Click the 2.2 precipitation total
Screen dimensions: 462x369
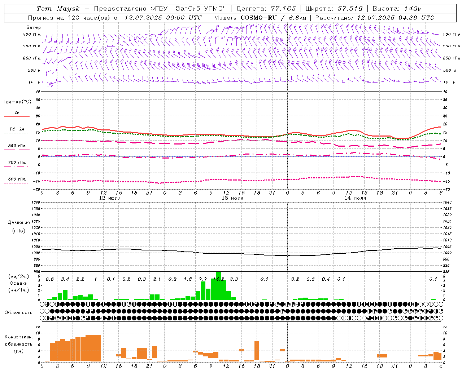point(80,279)
